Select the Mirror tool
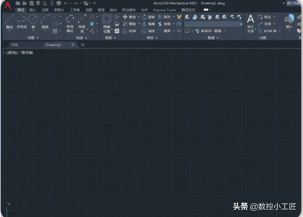This screenshot has width=303, height=217. (149, 24)
